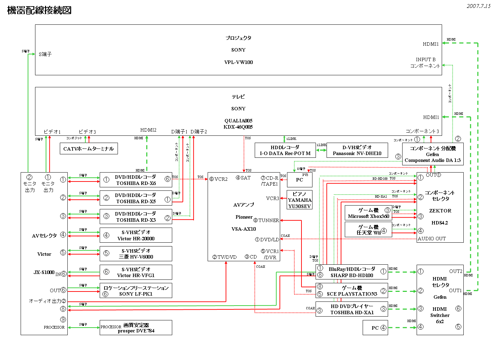Select the Panasonic NV-DHE10 D-VHS box
Viewport: 495px width, 352px height.
coord(357,150)
